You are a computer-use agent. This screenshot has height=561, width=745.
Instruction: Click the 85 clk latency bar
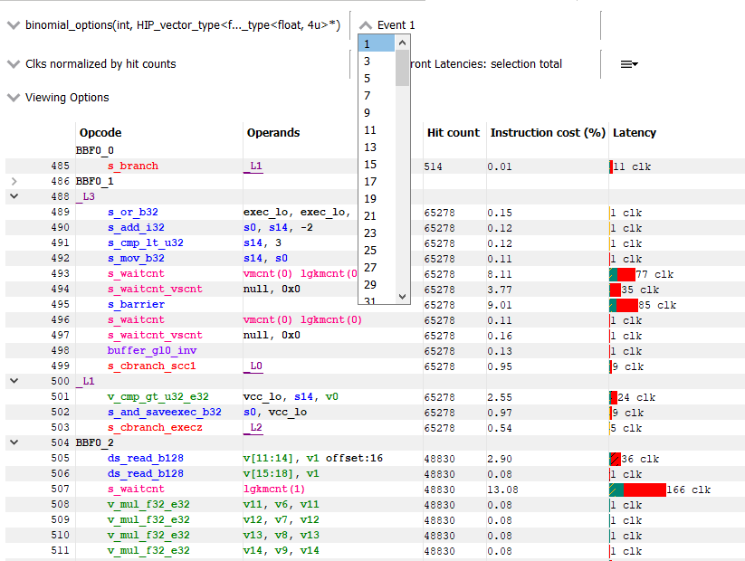pyautogui.click(x=624, y=305)
